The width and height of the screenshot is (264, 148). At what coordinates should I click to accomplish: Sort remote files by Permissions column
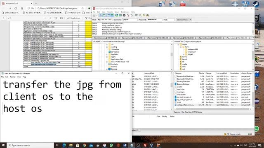click(x=235, y=73)
